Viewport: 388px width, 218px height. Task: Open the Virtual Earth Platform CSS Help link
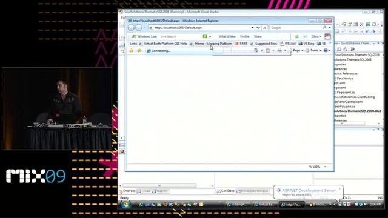163,44
